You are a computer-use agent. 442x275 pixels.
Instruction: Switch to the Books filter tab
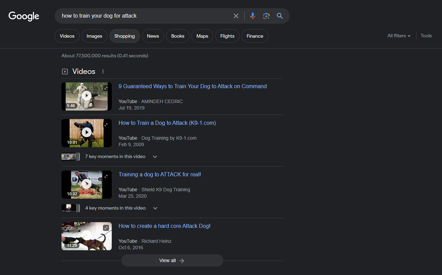178,36
